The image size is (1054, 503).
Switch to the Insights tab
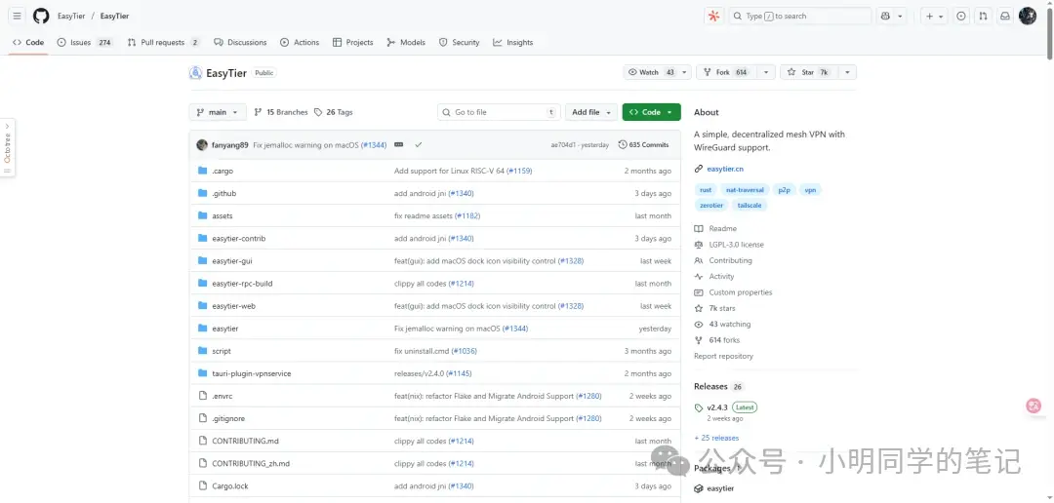[513, 42]
